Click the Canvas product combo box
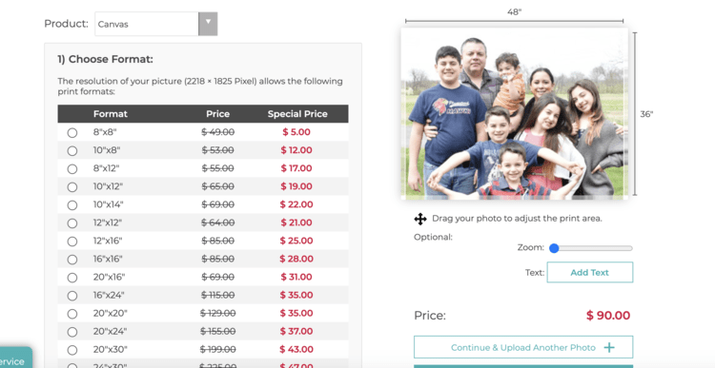This screenshot has width=715, height=368. point(156,24)
